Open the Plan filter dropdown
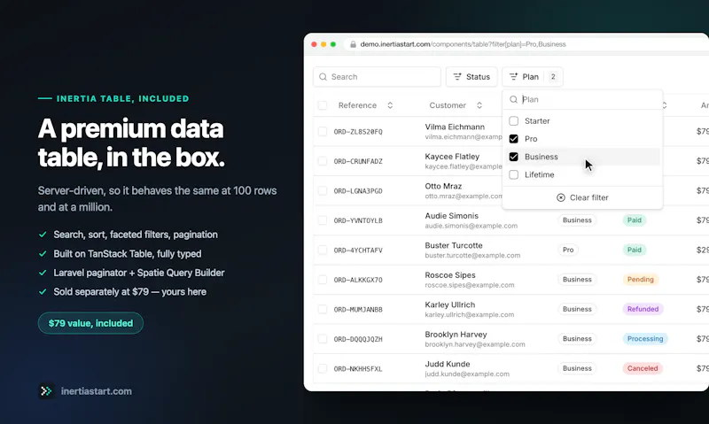709x424 pixels. 533,77
